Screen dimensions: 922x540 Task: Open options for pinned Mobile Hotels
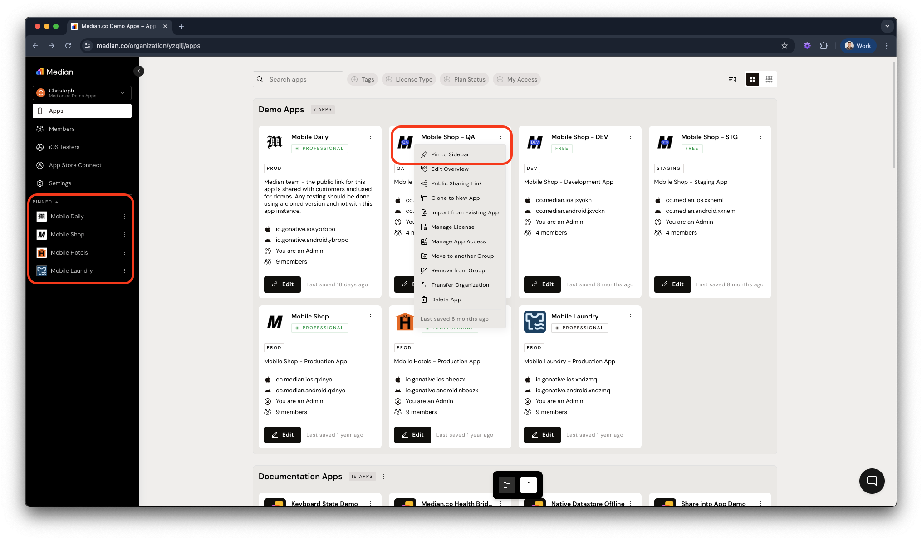tap(124, 253)
